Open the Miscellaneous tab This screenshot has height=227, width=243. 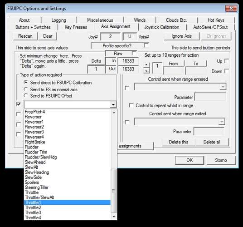100,20
